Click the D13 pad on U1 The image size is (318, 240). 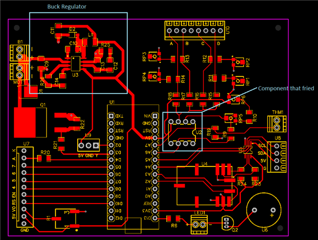coord(155,218)
